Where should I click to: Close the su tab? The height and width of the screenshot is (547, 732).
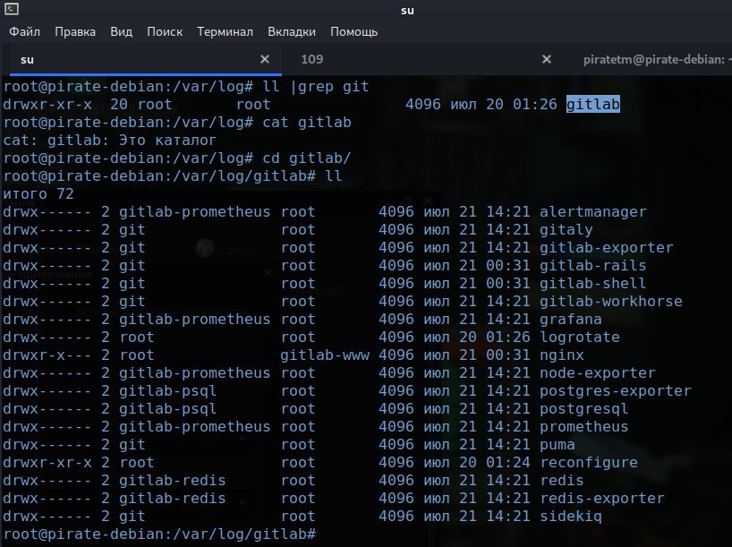point(265,59)
